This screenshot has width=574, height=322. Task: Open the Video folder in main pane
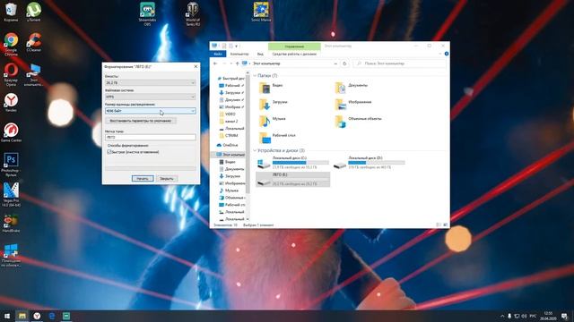coord(271,88)
